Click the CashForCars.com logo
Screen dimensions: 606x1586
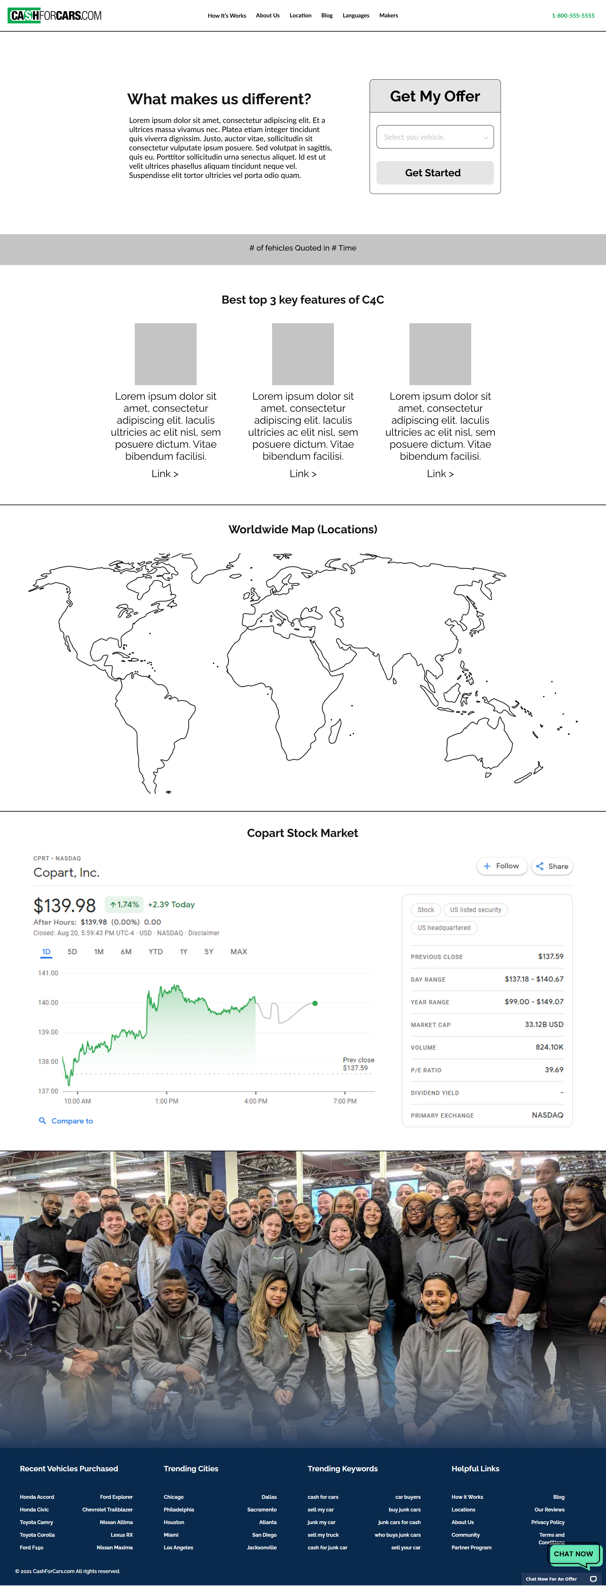click(x=55, y=15)
